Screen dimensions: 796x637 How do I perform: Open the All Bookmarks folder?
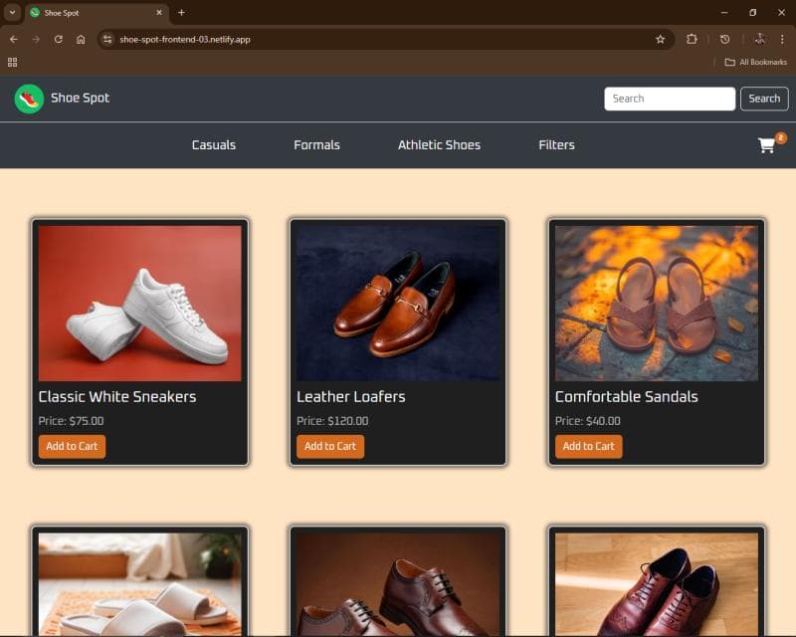(756, 62)
